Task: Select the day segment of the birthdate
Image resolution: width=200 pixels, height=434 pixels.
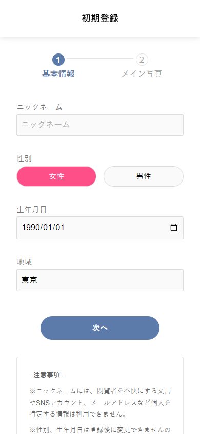Action: point(60,228)
